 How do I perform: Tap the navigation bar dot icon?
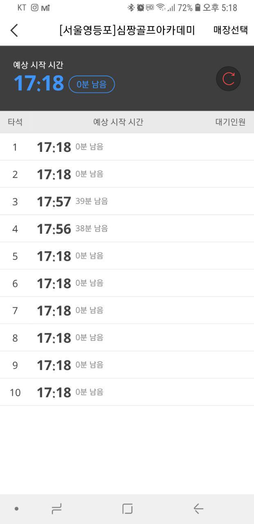pyautogui.click(x=16, y=509)
